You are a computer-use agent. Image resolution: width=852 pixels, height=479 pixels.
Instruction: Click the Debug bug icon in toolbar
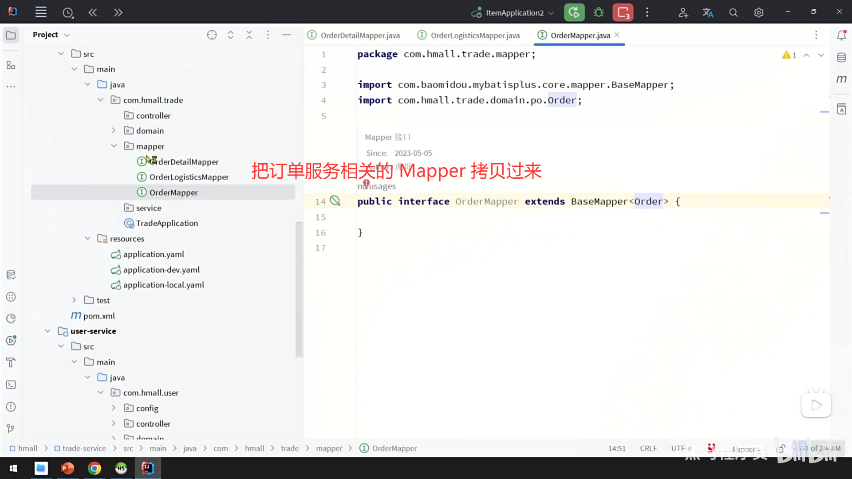point(599,12)
